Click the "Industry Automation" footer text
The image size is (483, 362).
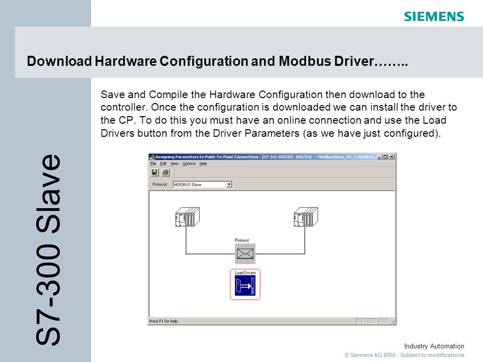tap(434, 346)
